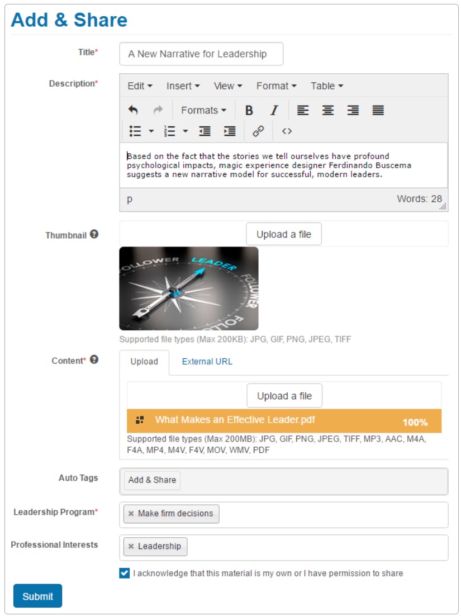Open the Table menu in editor
461x616 pixels.
point(327,86)
